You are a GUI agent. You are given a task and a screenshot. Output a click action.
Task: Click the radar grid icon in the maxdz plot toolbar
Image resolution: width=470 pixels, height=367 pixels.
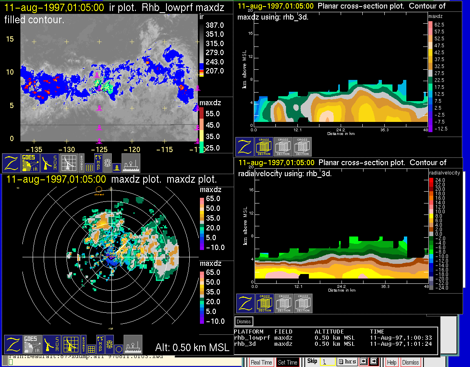pyautogui.click(x=71, y=345)
